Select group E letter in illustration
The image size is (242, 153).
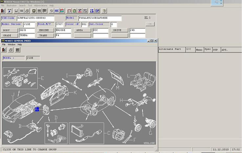pyautogui.click(x=42, y=78)
